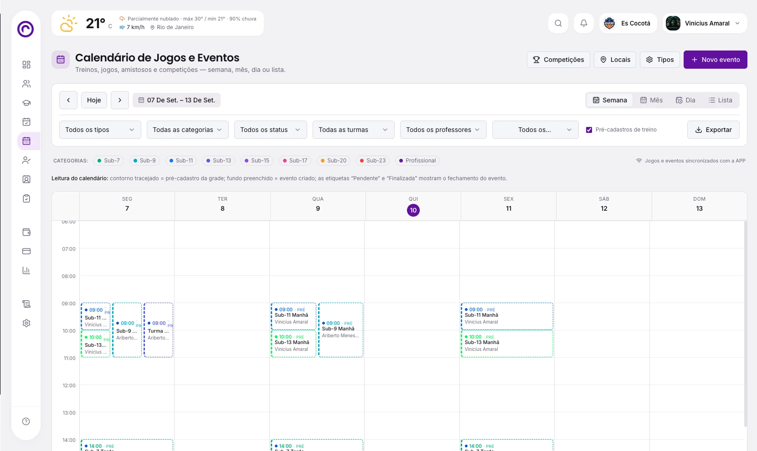
Task: Expand the Vinicius Amaral user menu
Action: (705, 23)
